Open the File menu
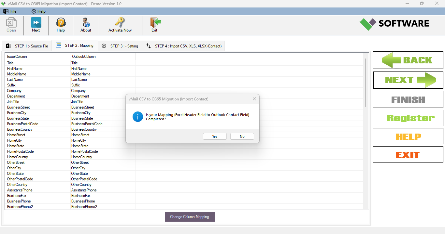Image resolution: width=445 pixels, height=234 pixels. click(10, 11)
